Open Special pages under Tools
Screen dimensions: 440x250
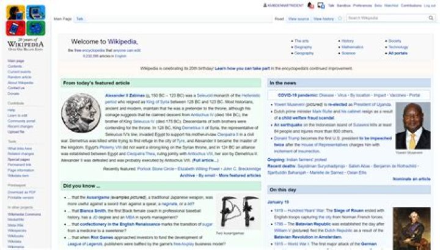18,160
